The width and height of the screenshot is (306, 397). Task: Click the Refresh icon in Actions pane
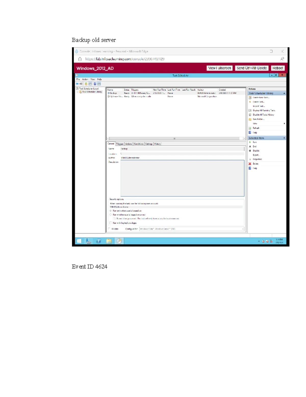pos(250,128)
